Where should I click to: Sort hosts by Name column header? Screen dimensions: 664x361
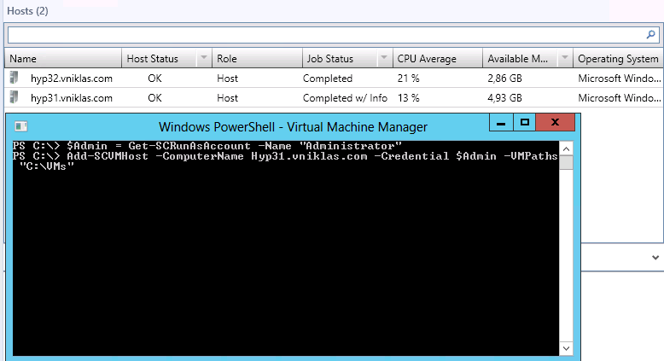pos(63,58)
